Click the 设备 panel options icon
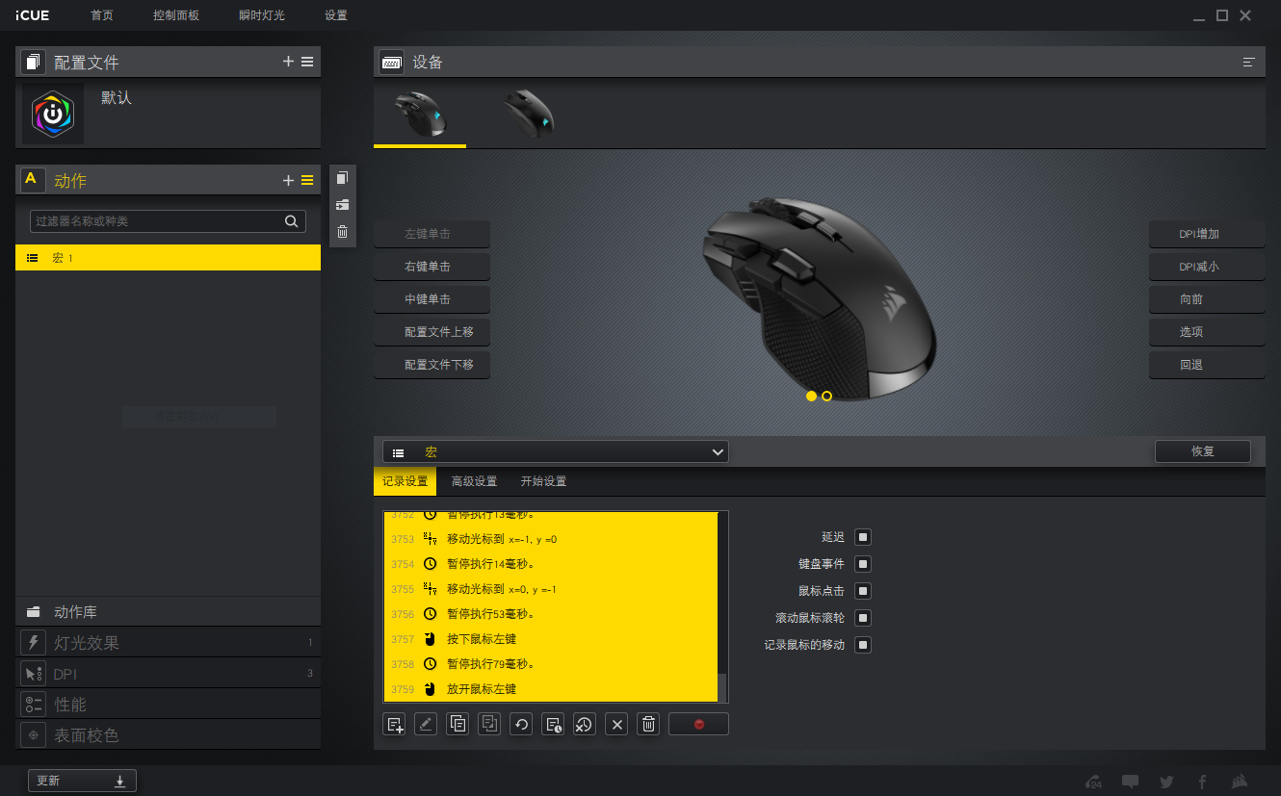The width and height of the screenshot is (1281, 796). 1249,62
